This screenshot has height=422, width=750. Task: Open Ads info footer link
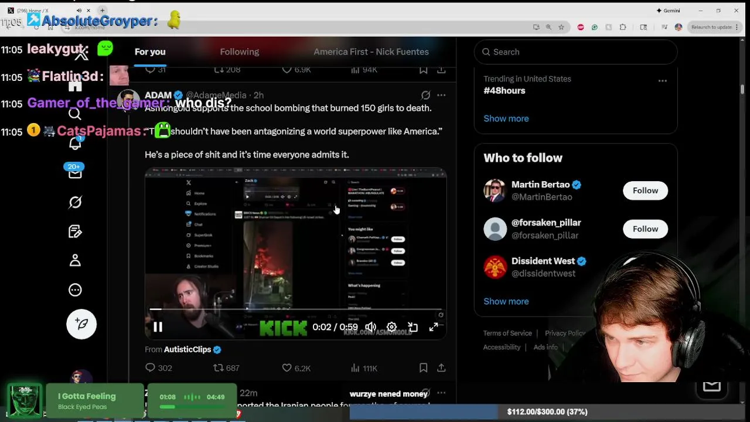pyautogui.click(x=546, y=347)
